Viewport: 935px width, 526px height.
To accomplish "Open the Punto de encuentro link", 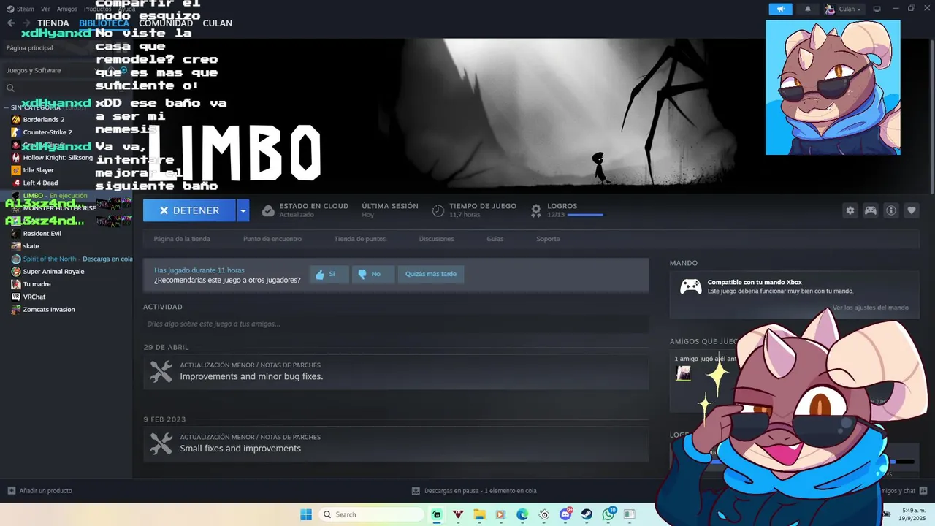I will coord(272,239).
